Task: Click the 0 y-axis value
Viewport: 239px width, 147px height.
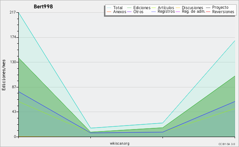Action: click(15, 137)
